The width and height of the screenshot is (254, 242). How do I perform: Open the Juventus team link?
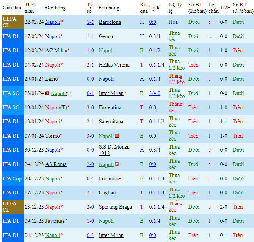(55, 221)
